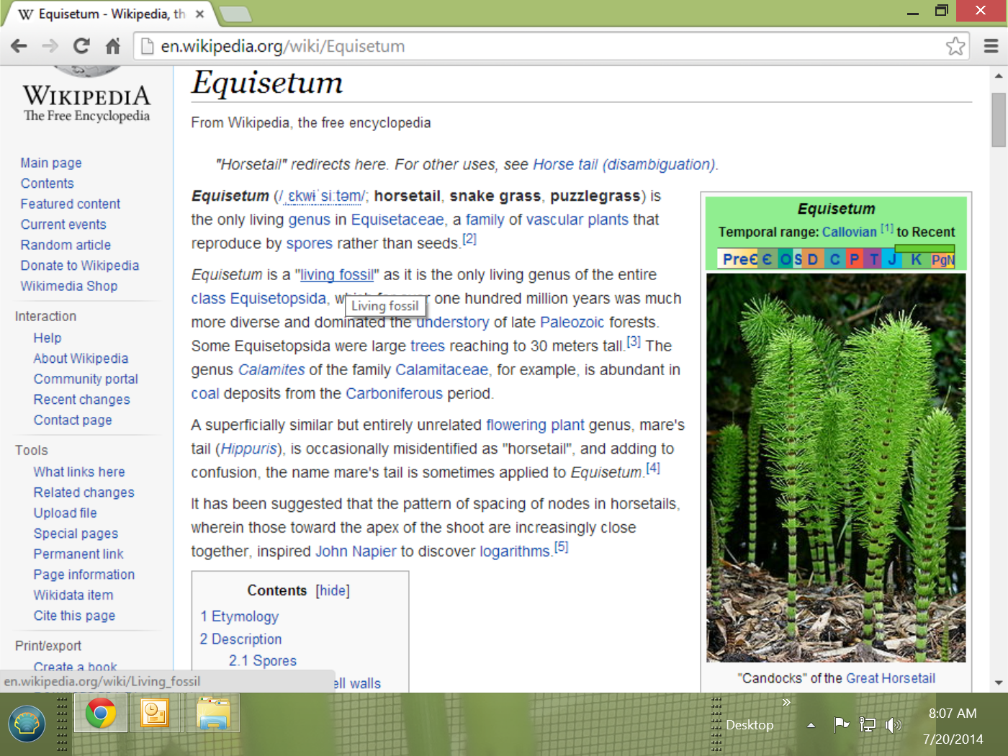Click the Great Horsetail caption link
Viewport: 1008px width, 756px height.
tap(891, 678)
